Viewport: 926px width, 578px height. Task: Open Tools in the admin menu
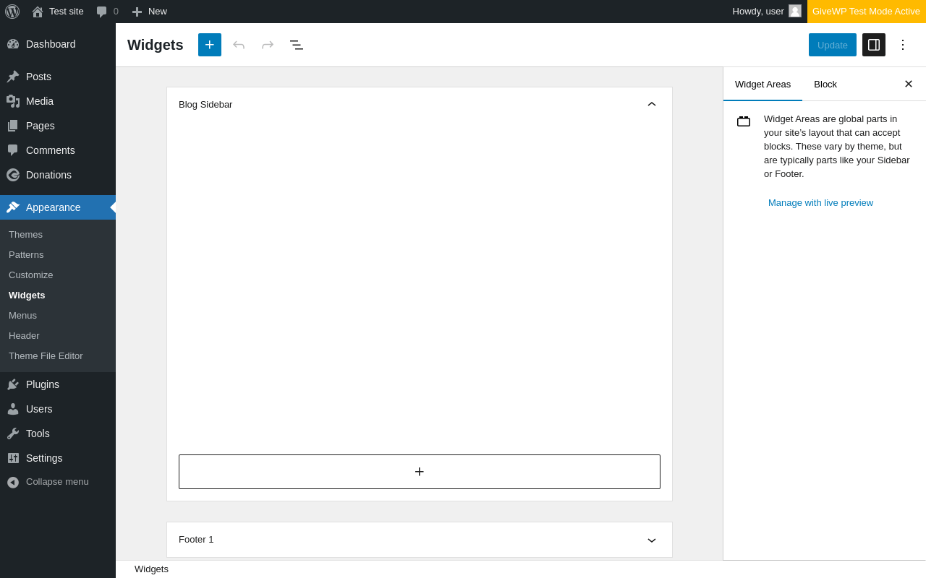tap(58, 433)
